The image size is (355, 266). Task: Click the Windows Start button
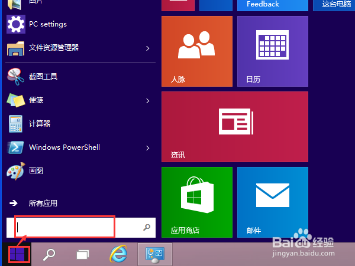tap(17, 254)
